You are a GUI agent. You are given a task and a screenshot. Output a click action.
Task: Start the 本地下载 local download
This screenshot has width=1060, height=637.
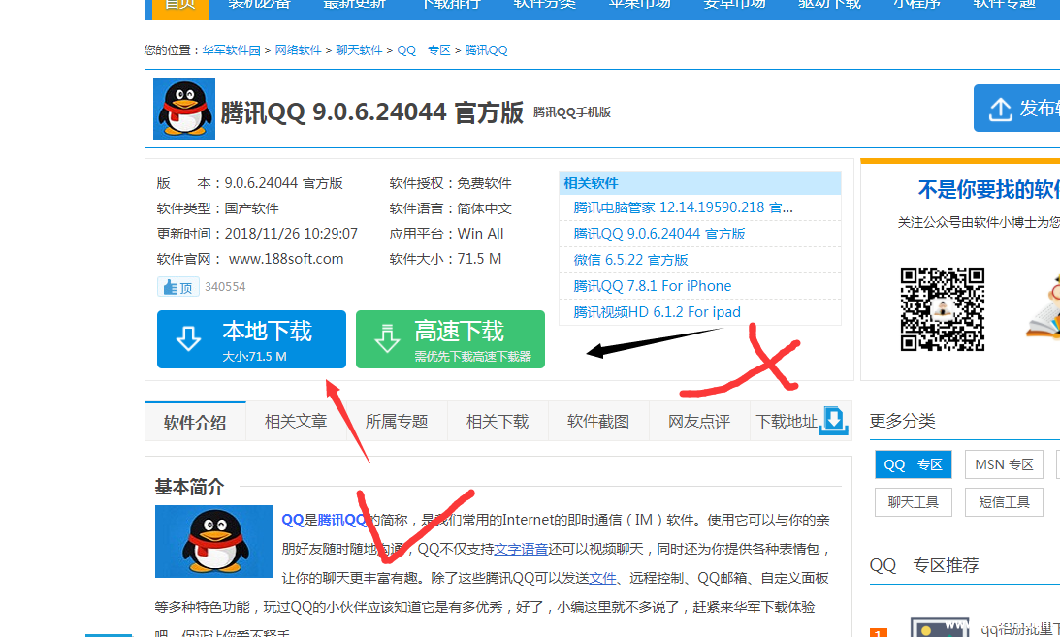coord(251,339)
